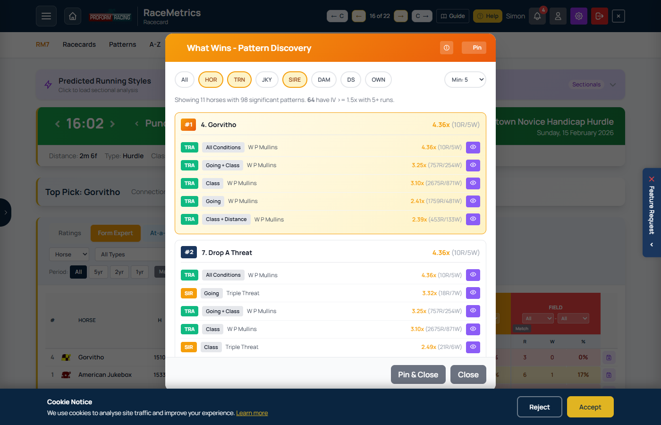Select the All filter option
This screenshot has width=661, height=425.
click(x=184, y=79)
